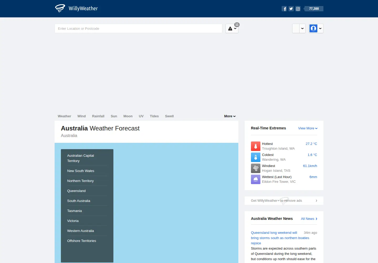Open Troughton Island, WA location

pos(278,148)
